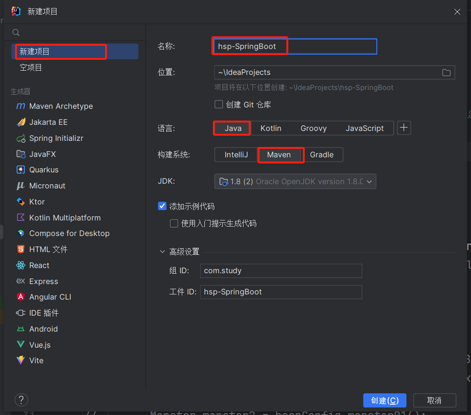Image resolution: width=471 pixels, height=415 pixels.
Task: Click the 组 ID field com.study
Action: pos(281,271)
